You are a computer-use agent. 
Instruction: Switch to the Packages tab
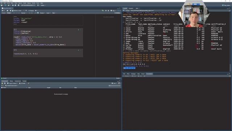(x=133, y=74)
